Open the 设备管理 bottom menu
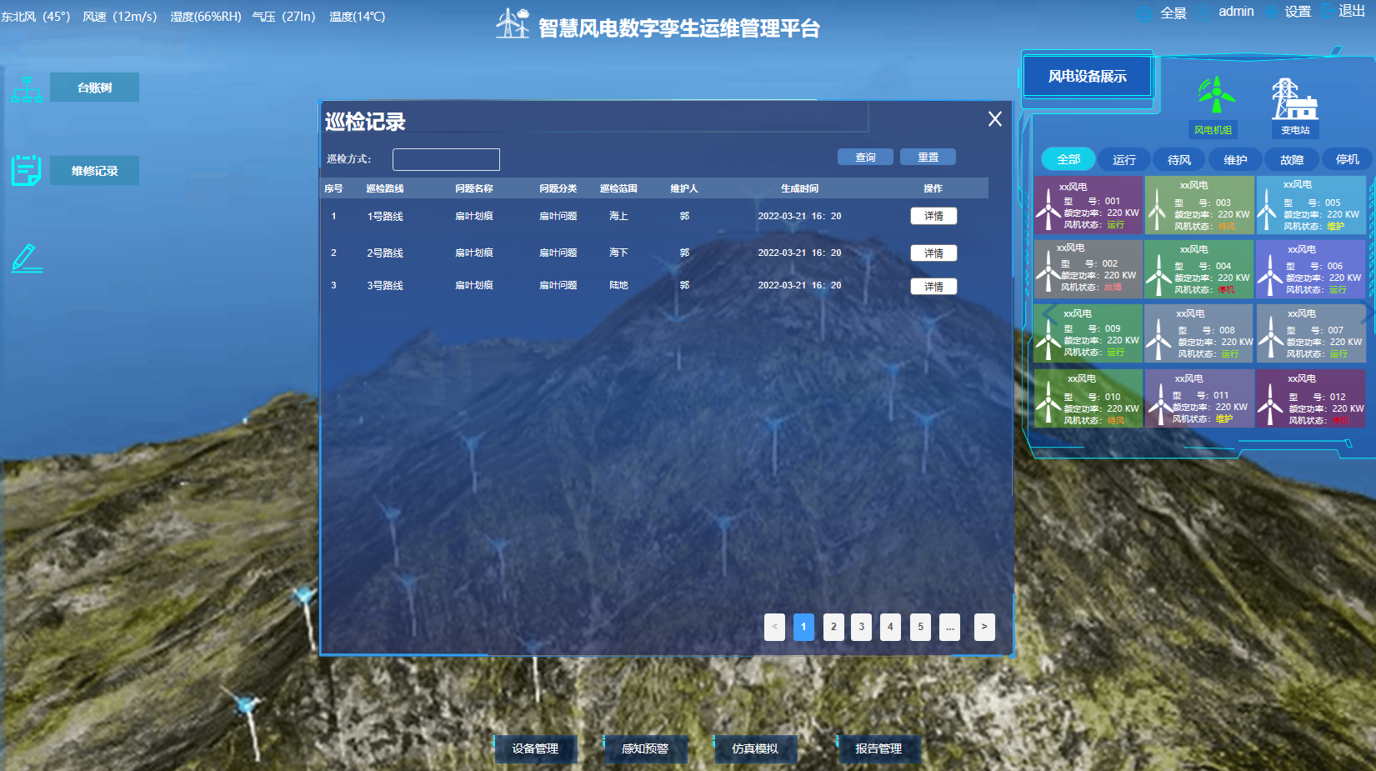The width and height of the screenshot is (1376, 771). [535, 748]
